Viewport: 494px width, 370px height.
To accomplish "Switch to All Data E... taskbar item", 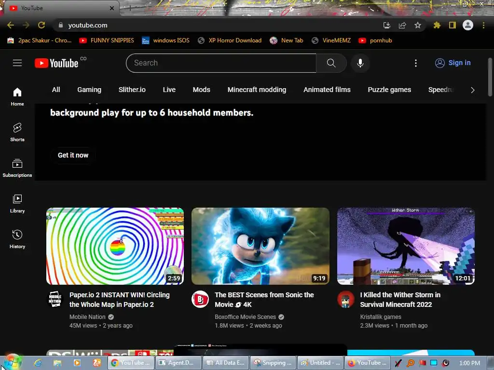I will (226, 363).
